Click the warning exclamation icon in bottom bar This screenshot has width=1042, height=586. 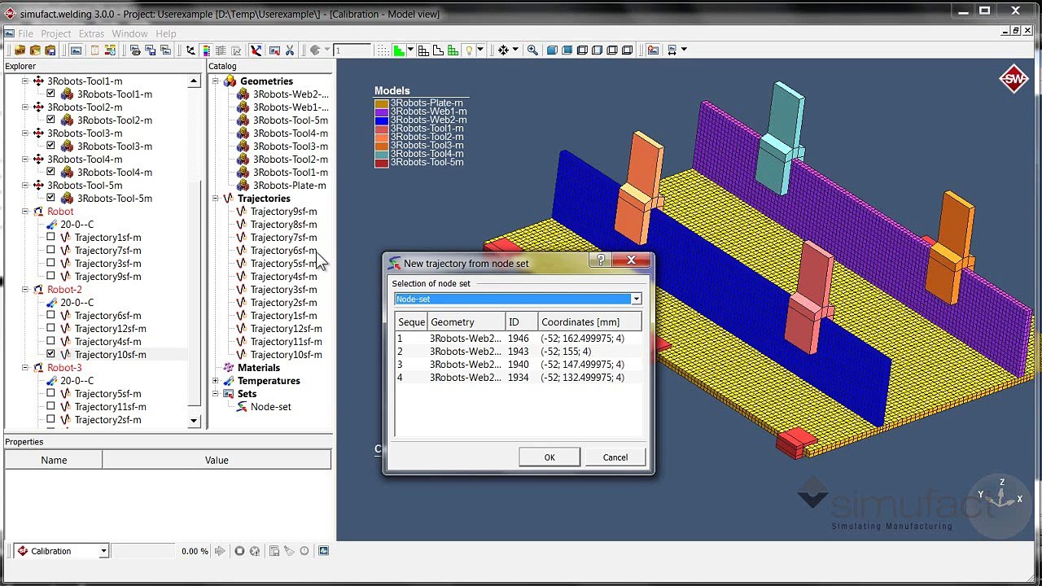[x=304, y=551]
